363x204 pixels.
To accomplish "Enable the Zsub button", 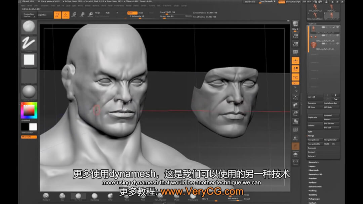I will [x=141, y=13].
